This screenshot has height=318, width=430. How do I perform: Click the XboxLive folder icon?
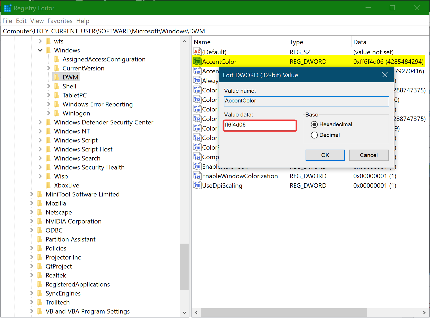point(48,185)
